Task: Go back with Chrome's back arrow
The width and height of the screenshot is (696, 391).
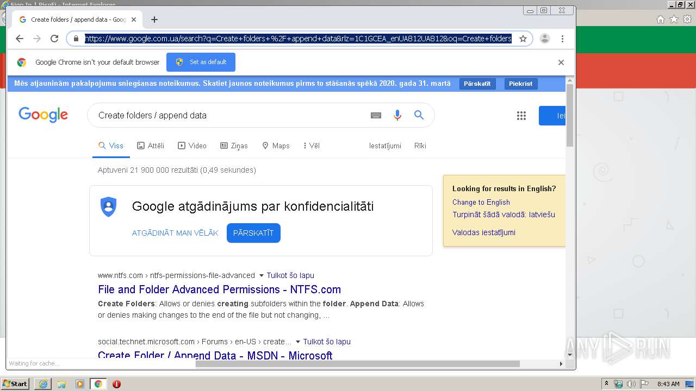Action: (x=20, y=39)
